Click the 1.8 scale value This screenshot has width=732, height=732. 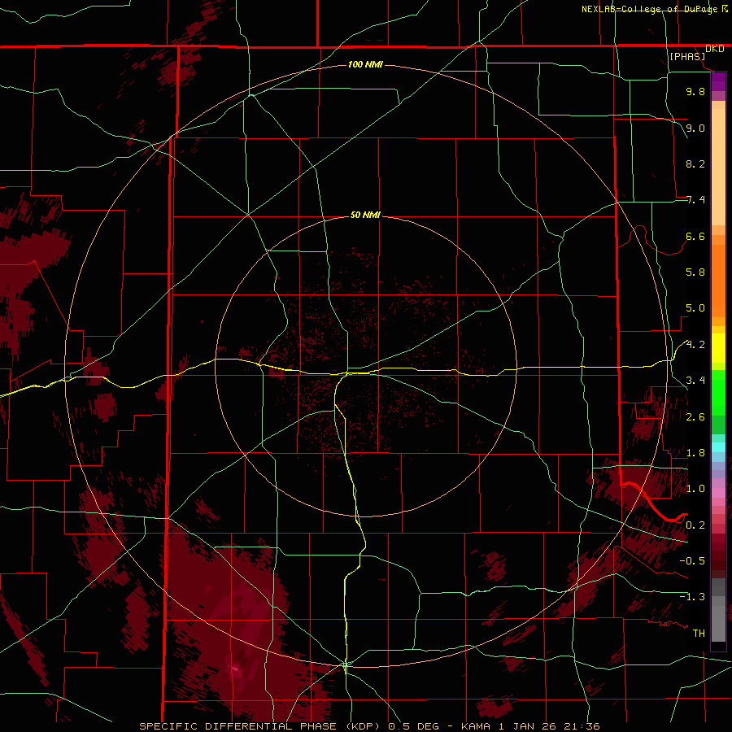pos(695,453)
